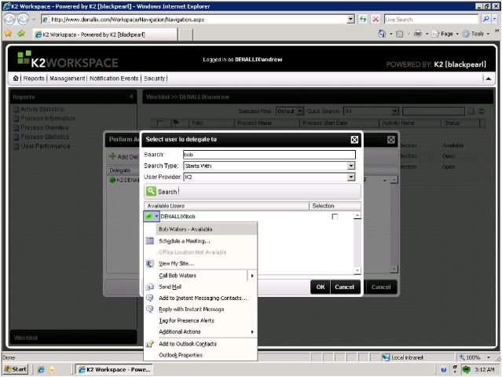Click the browser Back arrow button
The image size is (502, 377).
pos(9,20)
